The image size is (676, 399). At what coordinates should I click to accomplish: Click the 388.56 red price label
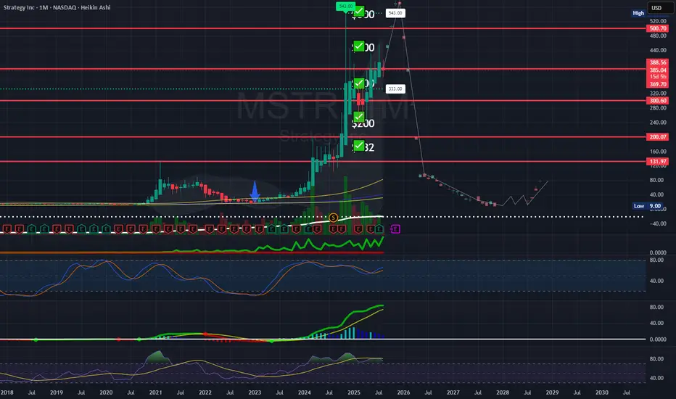coord(658,62)
